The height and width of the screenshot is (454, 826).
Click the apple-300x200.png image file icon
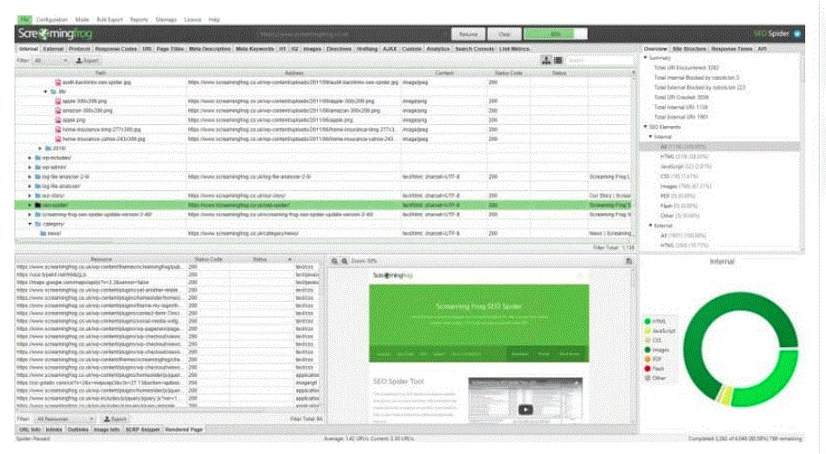point(59,101)
